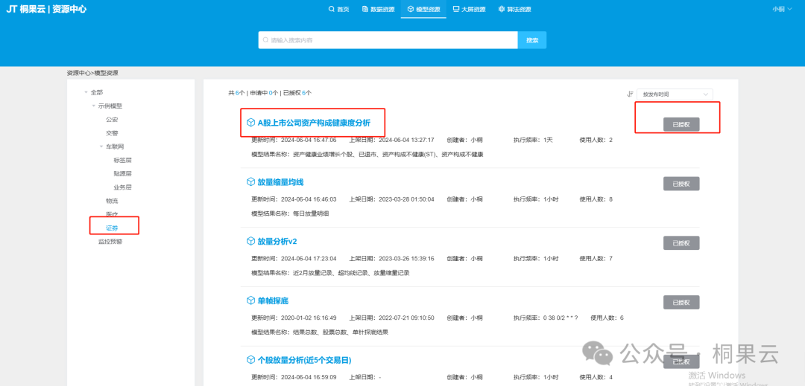Image resolution: width=805 pixels, height=386 pixels.
Task: Open the 小桐 user menu dropdown
Action: [781, 9]
